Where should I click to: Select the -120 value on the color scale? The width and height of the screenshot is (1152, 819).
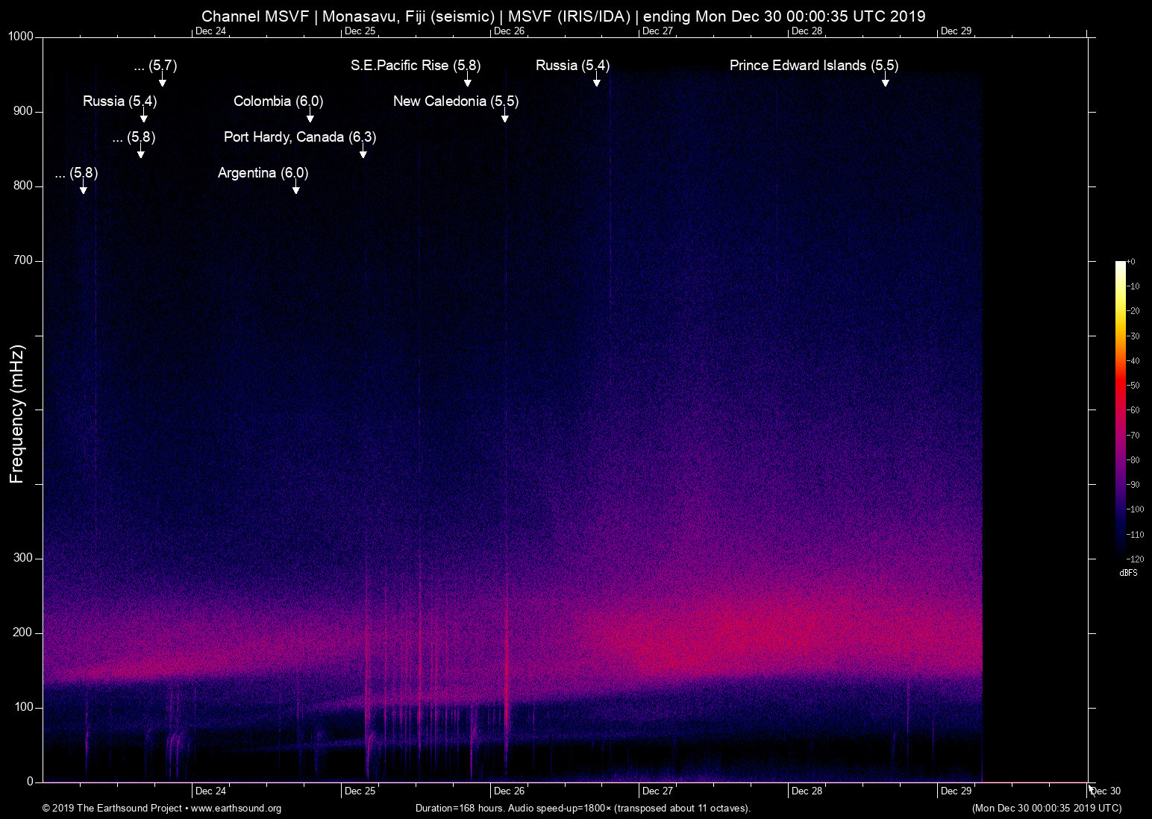[1136, 559]
